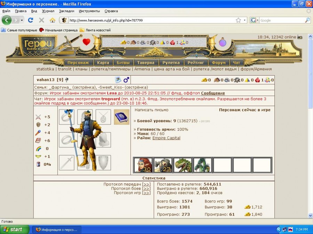This screenshot has width=313, height=234.
Task: Click the Google search magnifier icon
Action: tap(308, 20)
